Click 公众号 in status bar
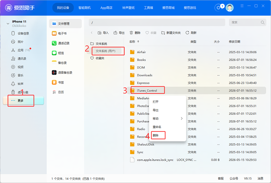The height and width of the screenshot is (183, 271). [234, 178]
